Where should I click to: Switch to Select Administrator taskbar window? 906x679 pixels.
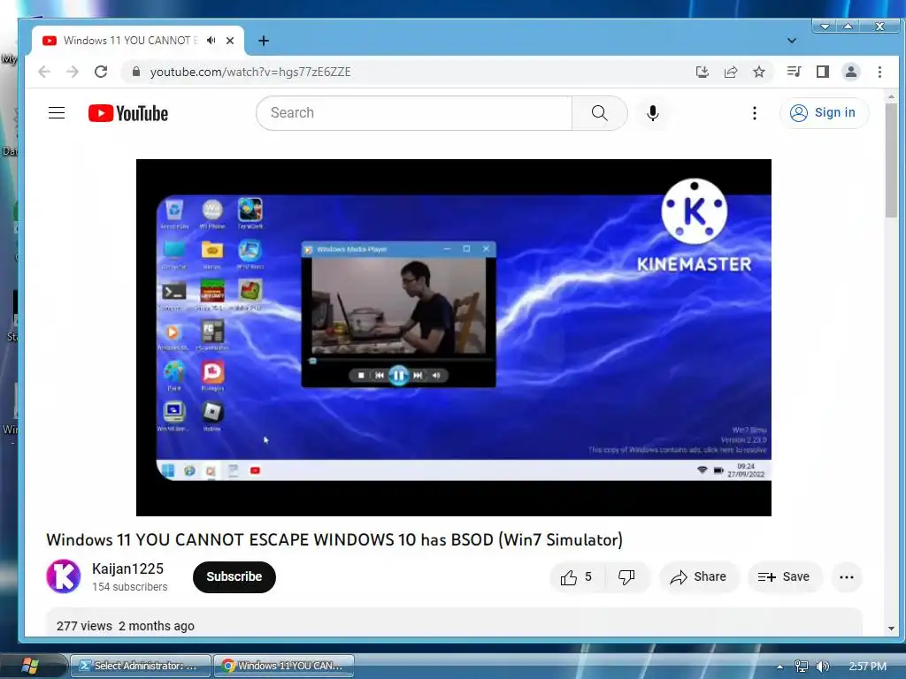coord(141,666)
